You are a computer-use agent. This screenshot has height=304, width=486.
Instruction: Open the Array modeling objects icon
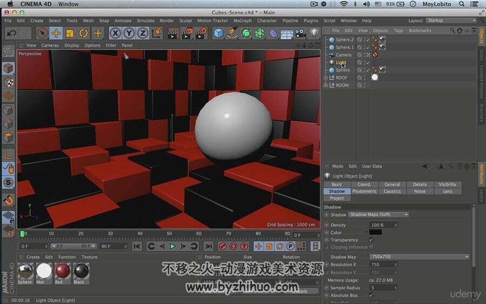[260, 33]
